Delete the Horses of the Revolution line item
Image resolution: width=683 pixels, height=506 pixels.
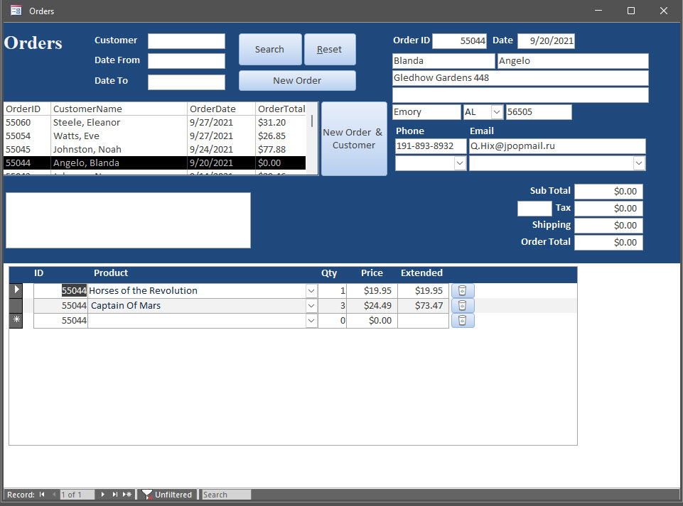pos(463,290)
